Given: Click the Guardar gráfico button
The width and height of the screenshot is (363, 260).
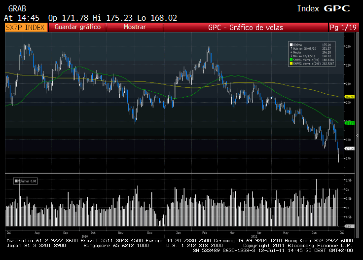Looking at the screenshot, I should [77, 27].
